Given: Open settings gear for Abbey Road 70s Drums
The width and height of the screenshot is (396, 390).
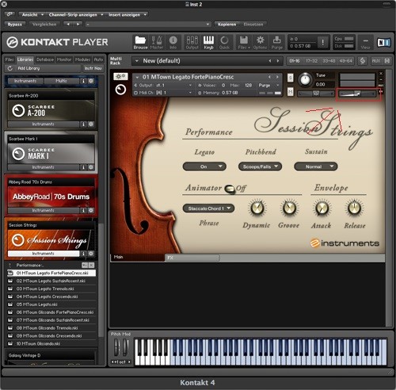Looking at the screenshot, I should 91,210.
